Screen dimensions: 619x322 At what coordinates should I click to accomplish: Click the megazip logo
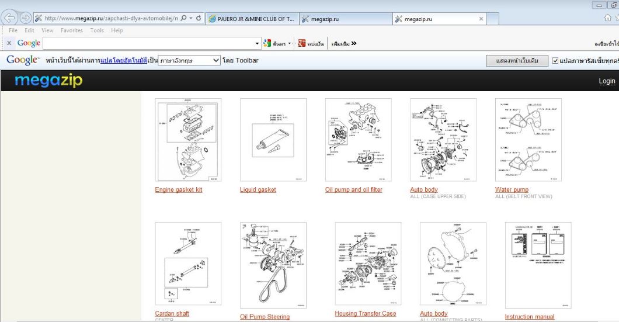click(48, 80)
